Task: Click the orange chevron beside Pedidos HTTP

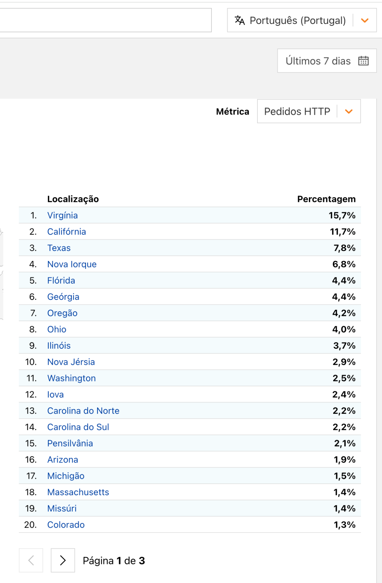Action: click(x=349, y=111)
